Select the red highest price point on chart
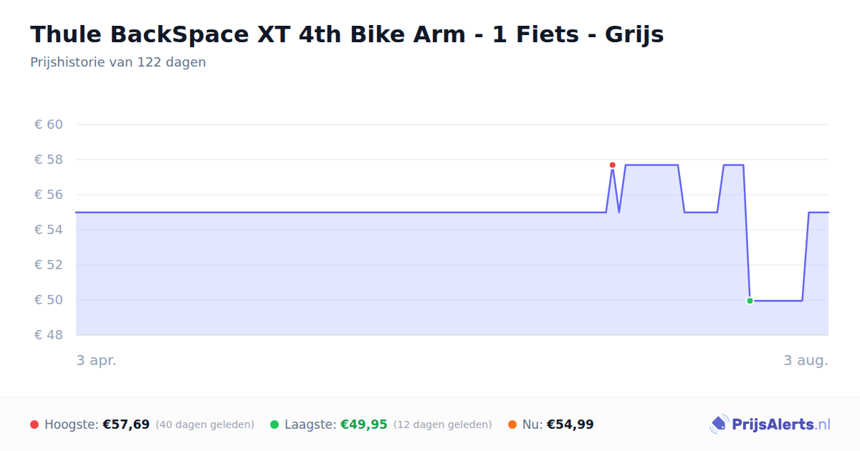This screenshot has width=860, height=451. coord(612,165)
